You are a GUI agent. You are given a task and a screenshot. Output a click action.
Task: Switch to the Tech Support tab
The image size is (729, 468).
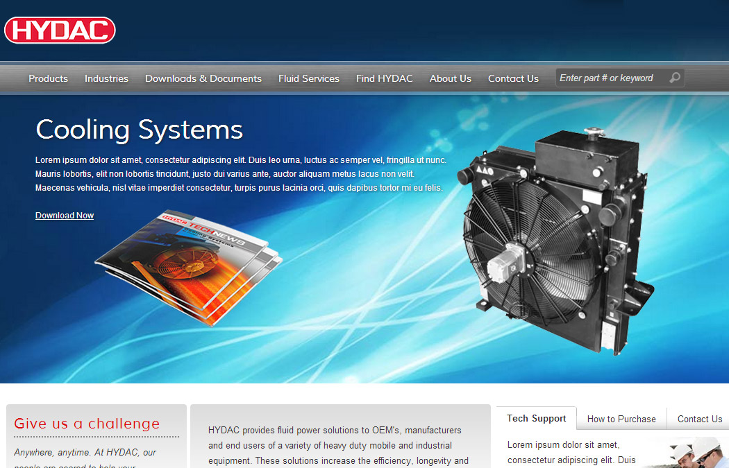pos(536,419)
